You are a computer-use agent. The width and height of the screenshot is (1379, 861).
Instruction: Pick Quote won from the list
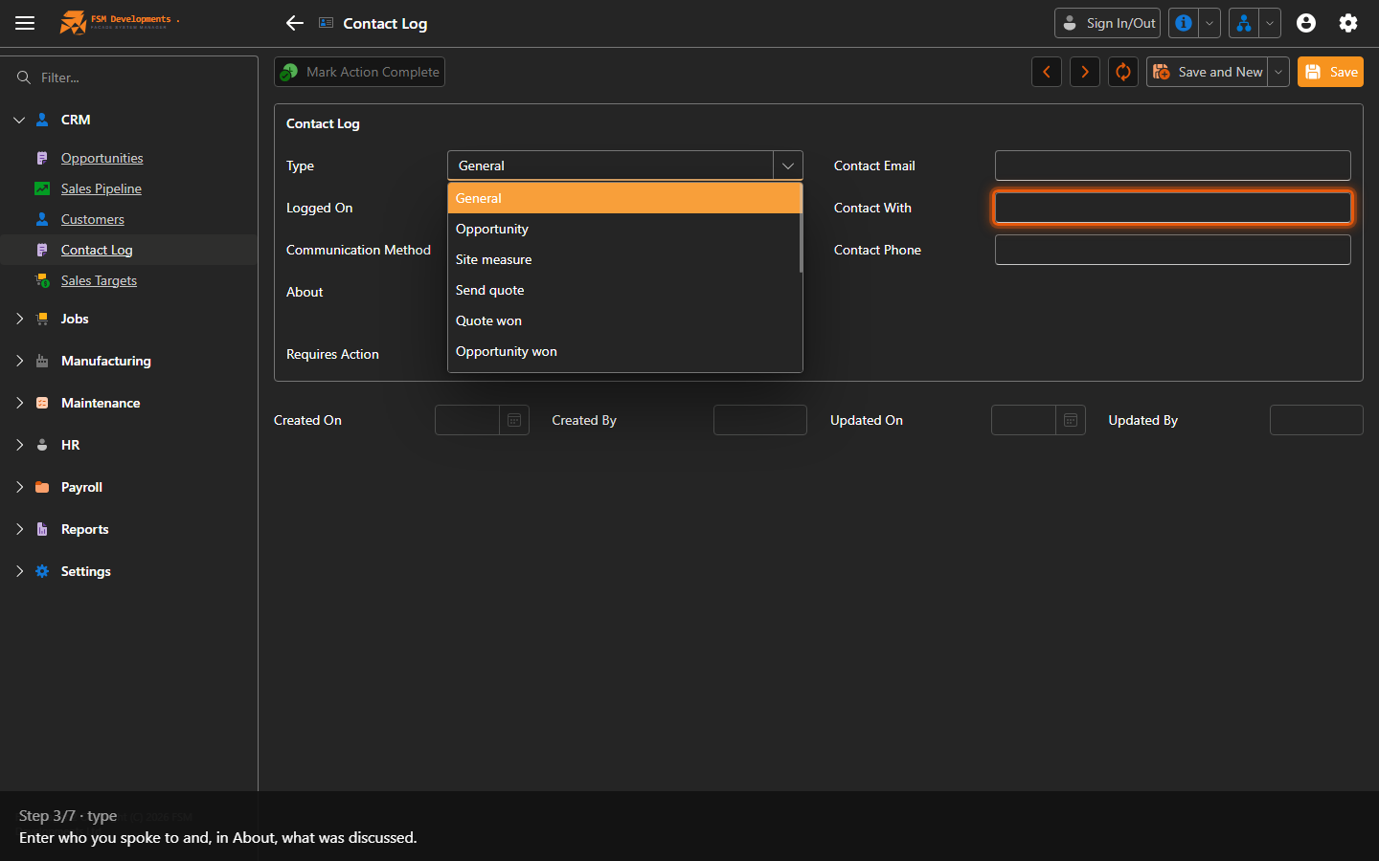[623, 320]
